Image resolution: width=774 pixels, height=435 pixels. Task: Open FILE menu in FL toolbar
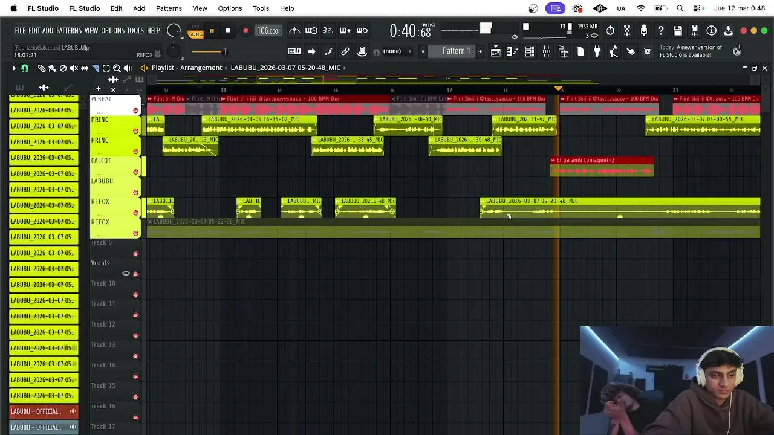click(x=20, y=31)
